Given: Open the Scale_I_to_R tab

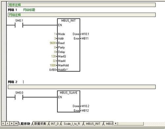Looking at the screenshot, I should pyautogui.click(x=72, y=124).
